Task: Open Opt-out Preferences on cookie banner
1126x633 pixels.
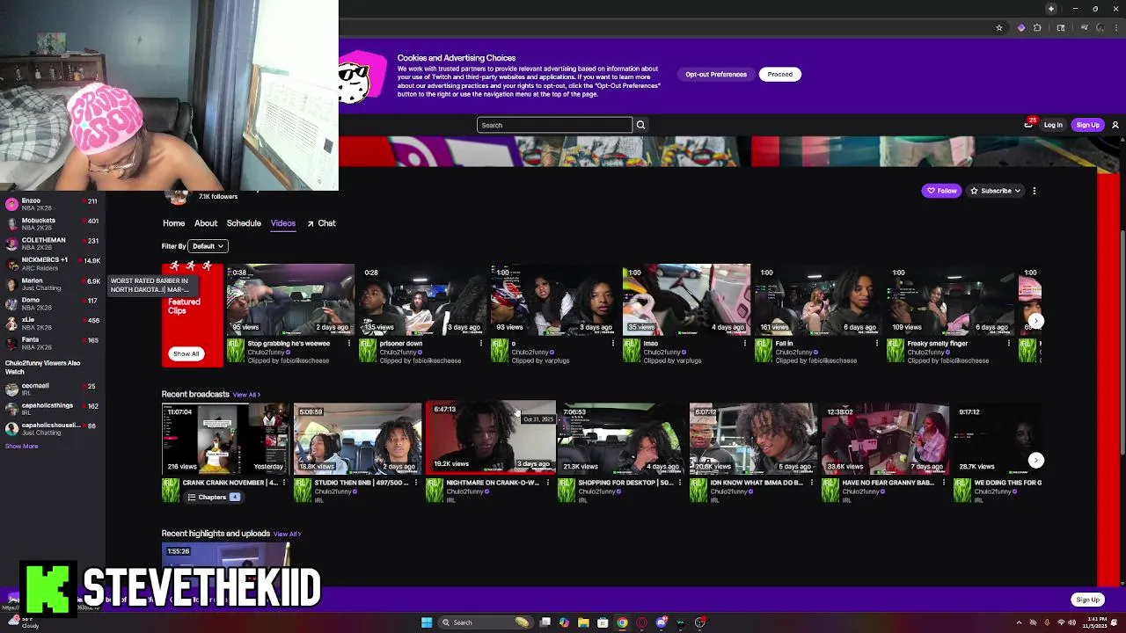Action: coord(716,74)
